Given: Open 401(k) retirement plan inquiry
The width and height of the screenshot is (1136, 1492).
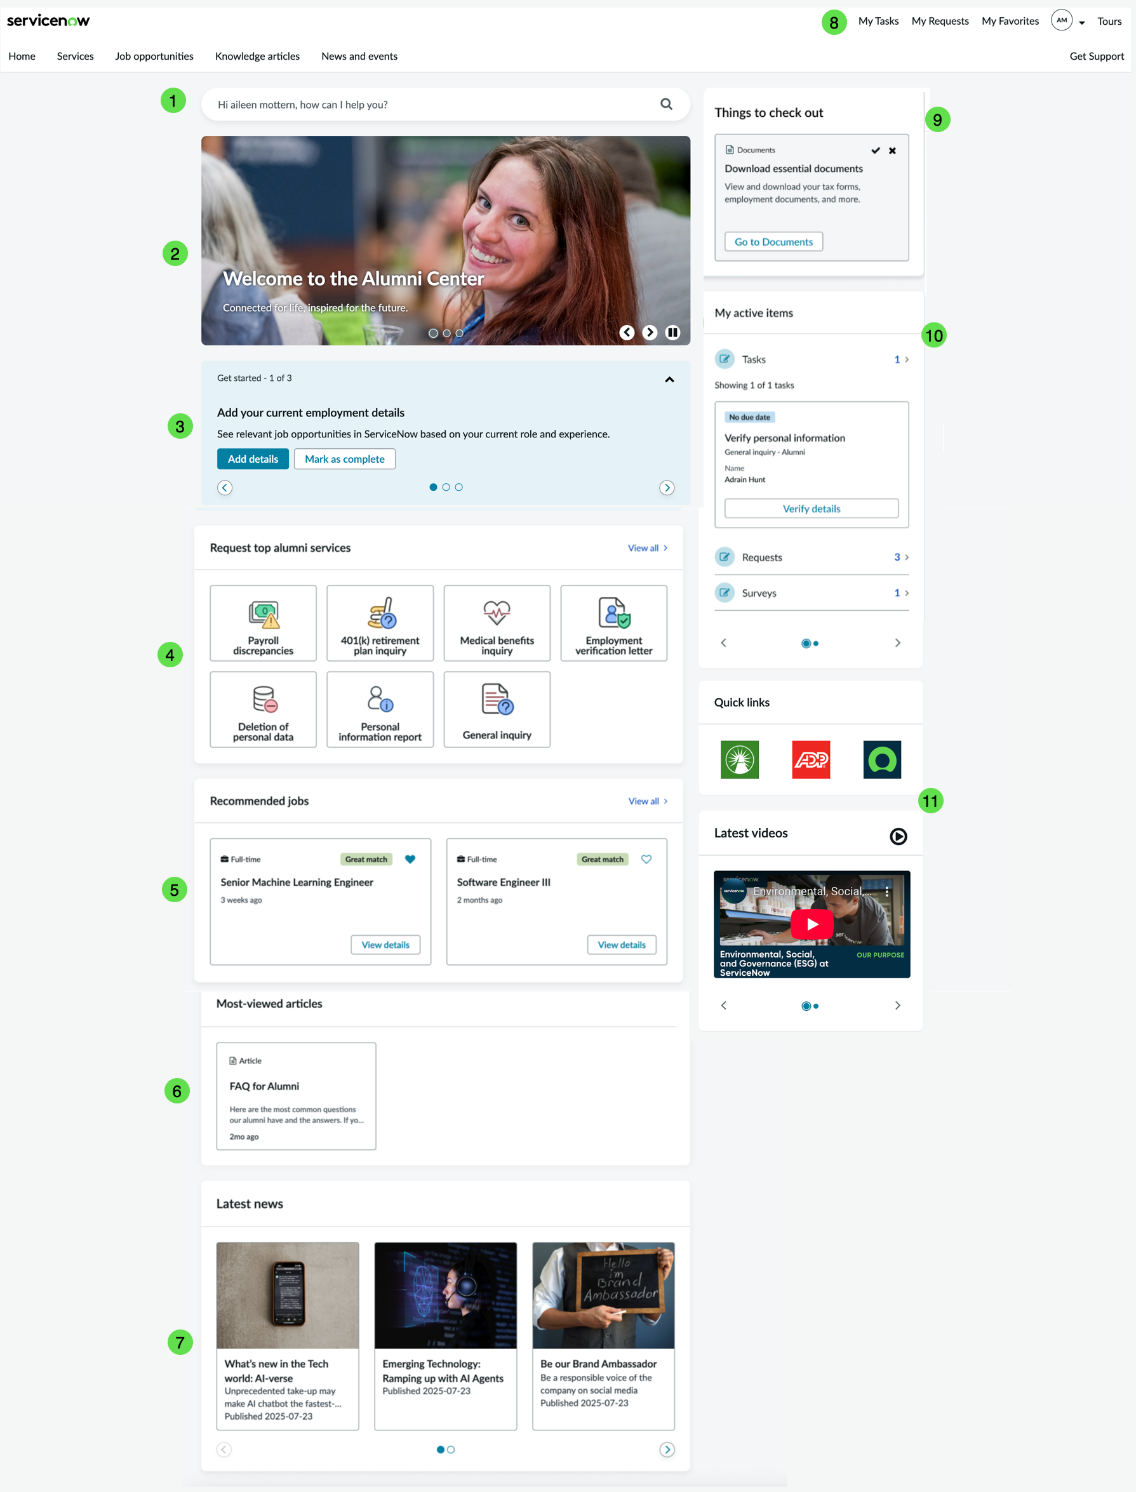Looking at the screenshot, I should pyautogui.click(x=380, y=623).
